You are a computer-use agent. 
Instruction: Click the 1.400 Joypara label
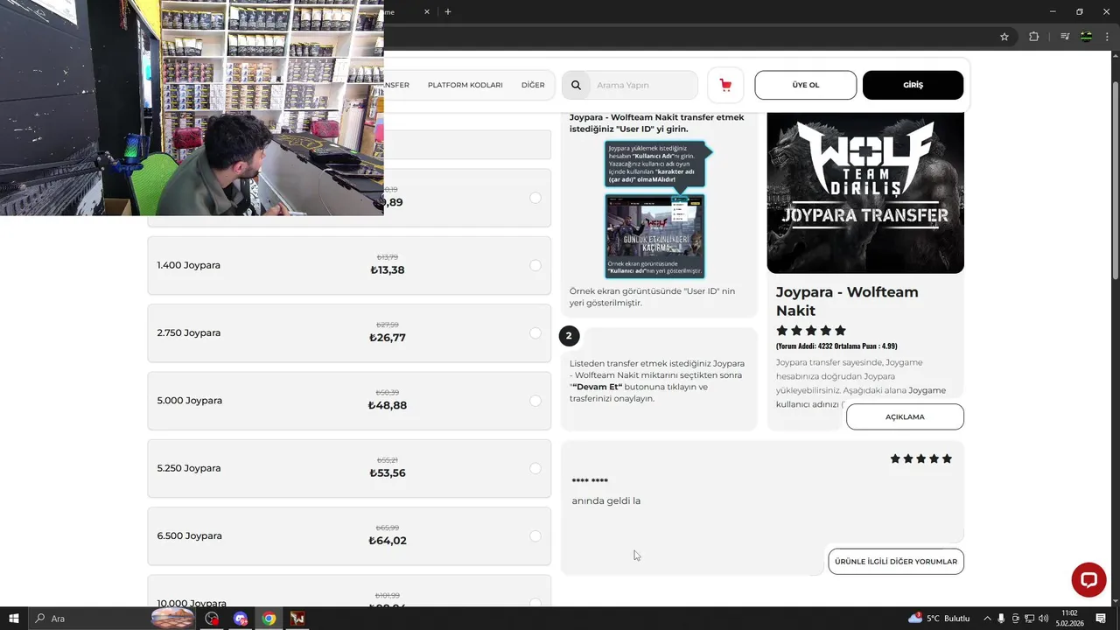point(189,265)
